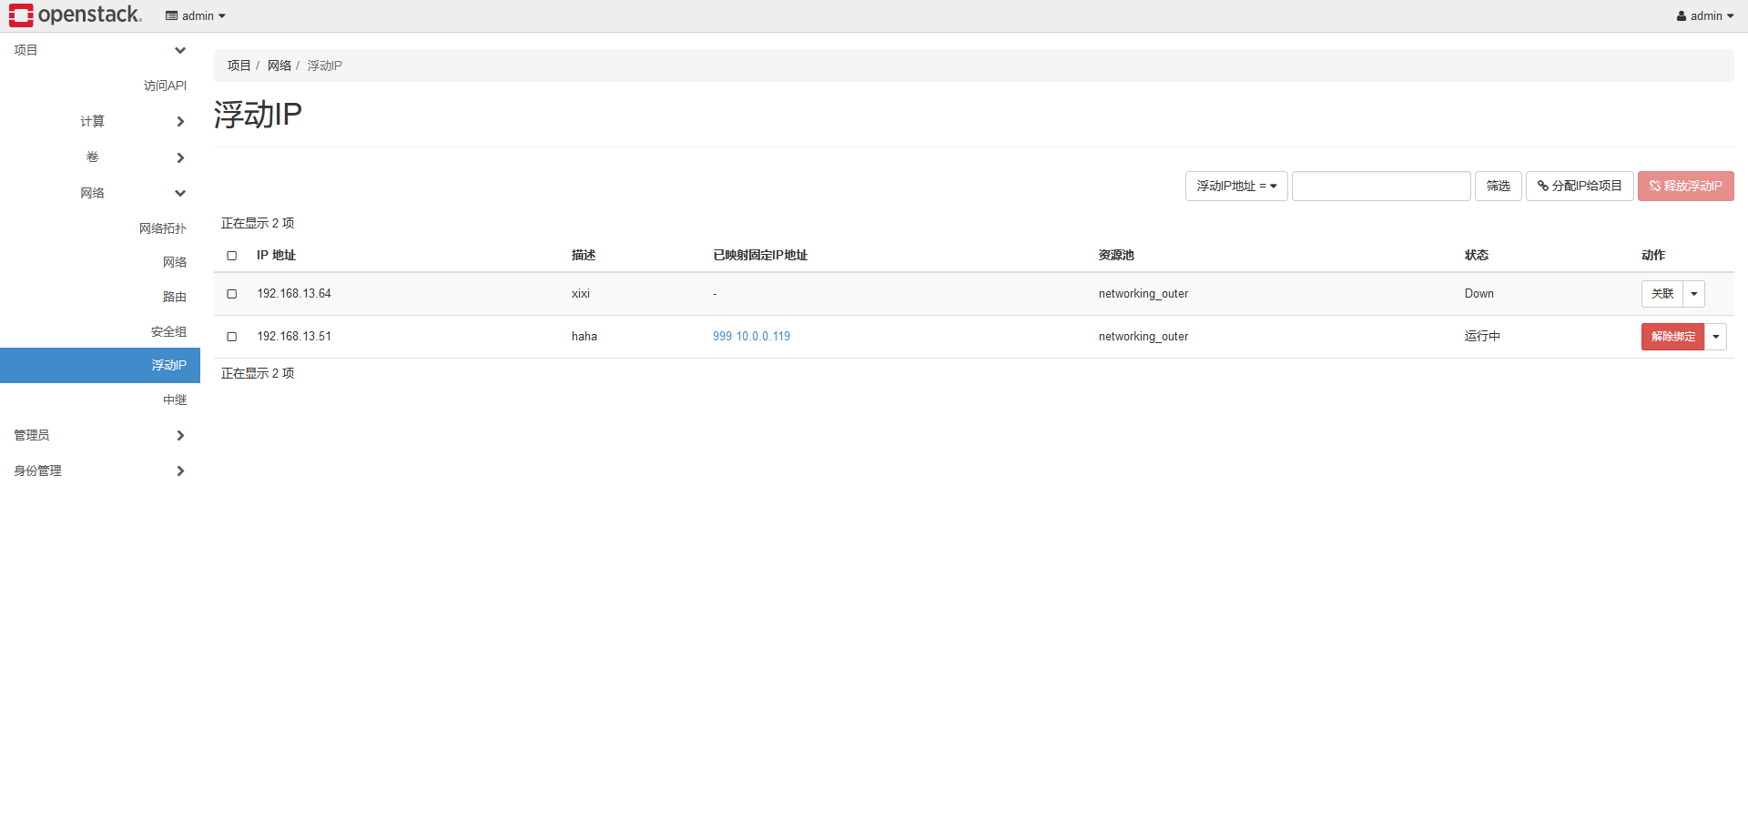This screenshot has width=1748, height=830.
Task: Click the OpenStack logo icon
Action: point(22,15)
